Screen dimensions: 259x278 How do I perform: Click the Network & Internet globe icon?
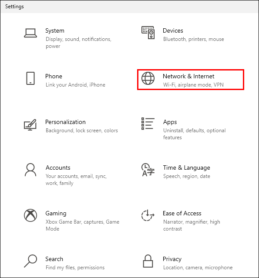[148, 78]
